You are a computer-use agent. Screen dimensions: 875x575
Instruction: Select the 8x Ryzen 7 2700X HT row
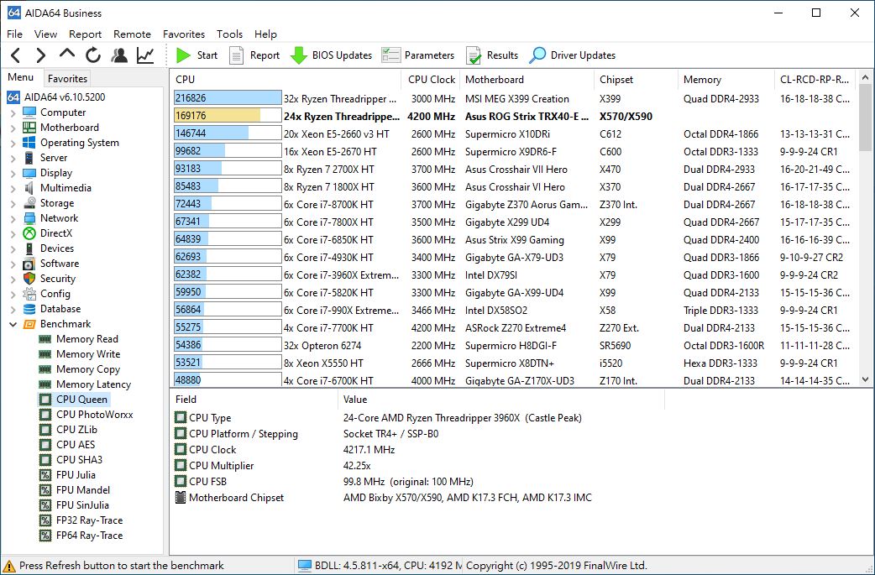click(x=513, y=169)
